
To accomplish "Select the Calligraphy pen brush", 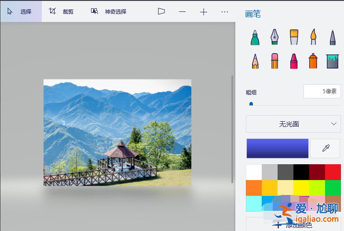I will pyautogui.click(x=274, y=37).
